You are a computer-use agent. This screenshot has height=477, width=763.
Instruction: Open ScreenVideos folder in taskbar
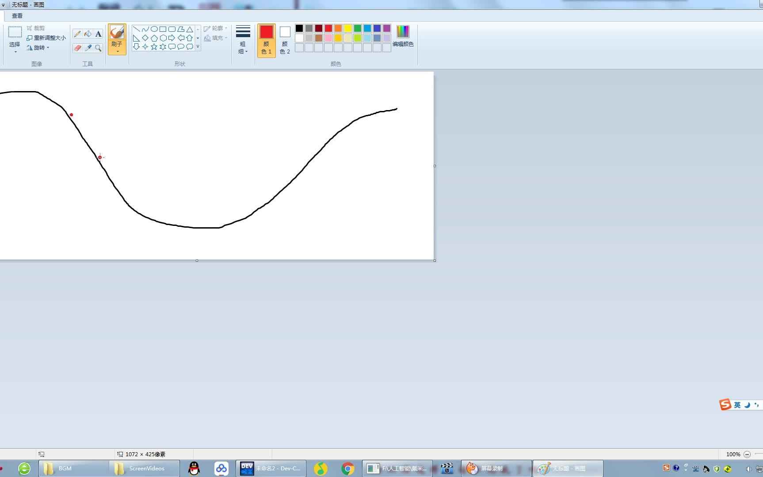[145, 469]
